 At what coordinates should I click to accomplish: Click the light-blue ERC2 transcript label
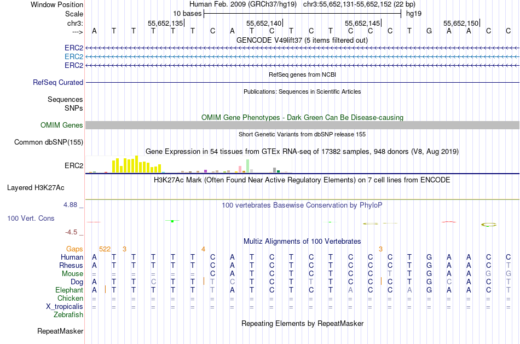74,57
